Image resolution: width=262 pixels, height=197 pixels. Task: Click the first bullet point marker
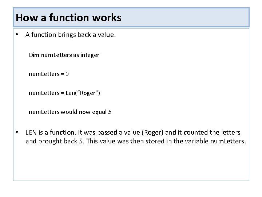(x=17, y=35)
